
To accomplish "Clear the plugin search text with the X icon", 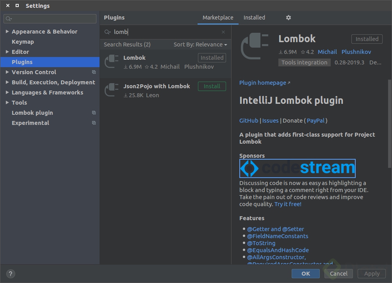I will click(x=223, y=32).
